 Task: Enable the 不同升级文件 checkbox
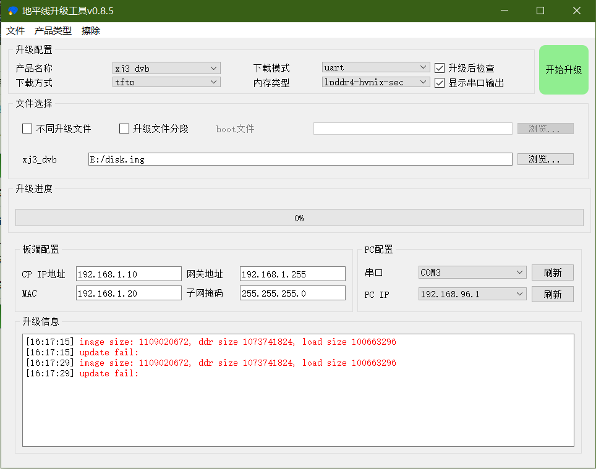[x=27, y=129]
